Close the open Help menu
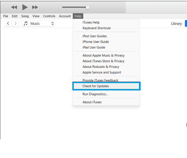The width and height of the screenshot is (187, 158). tap(78, 16)
